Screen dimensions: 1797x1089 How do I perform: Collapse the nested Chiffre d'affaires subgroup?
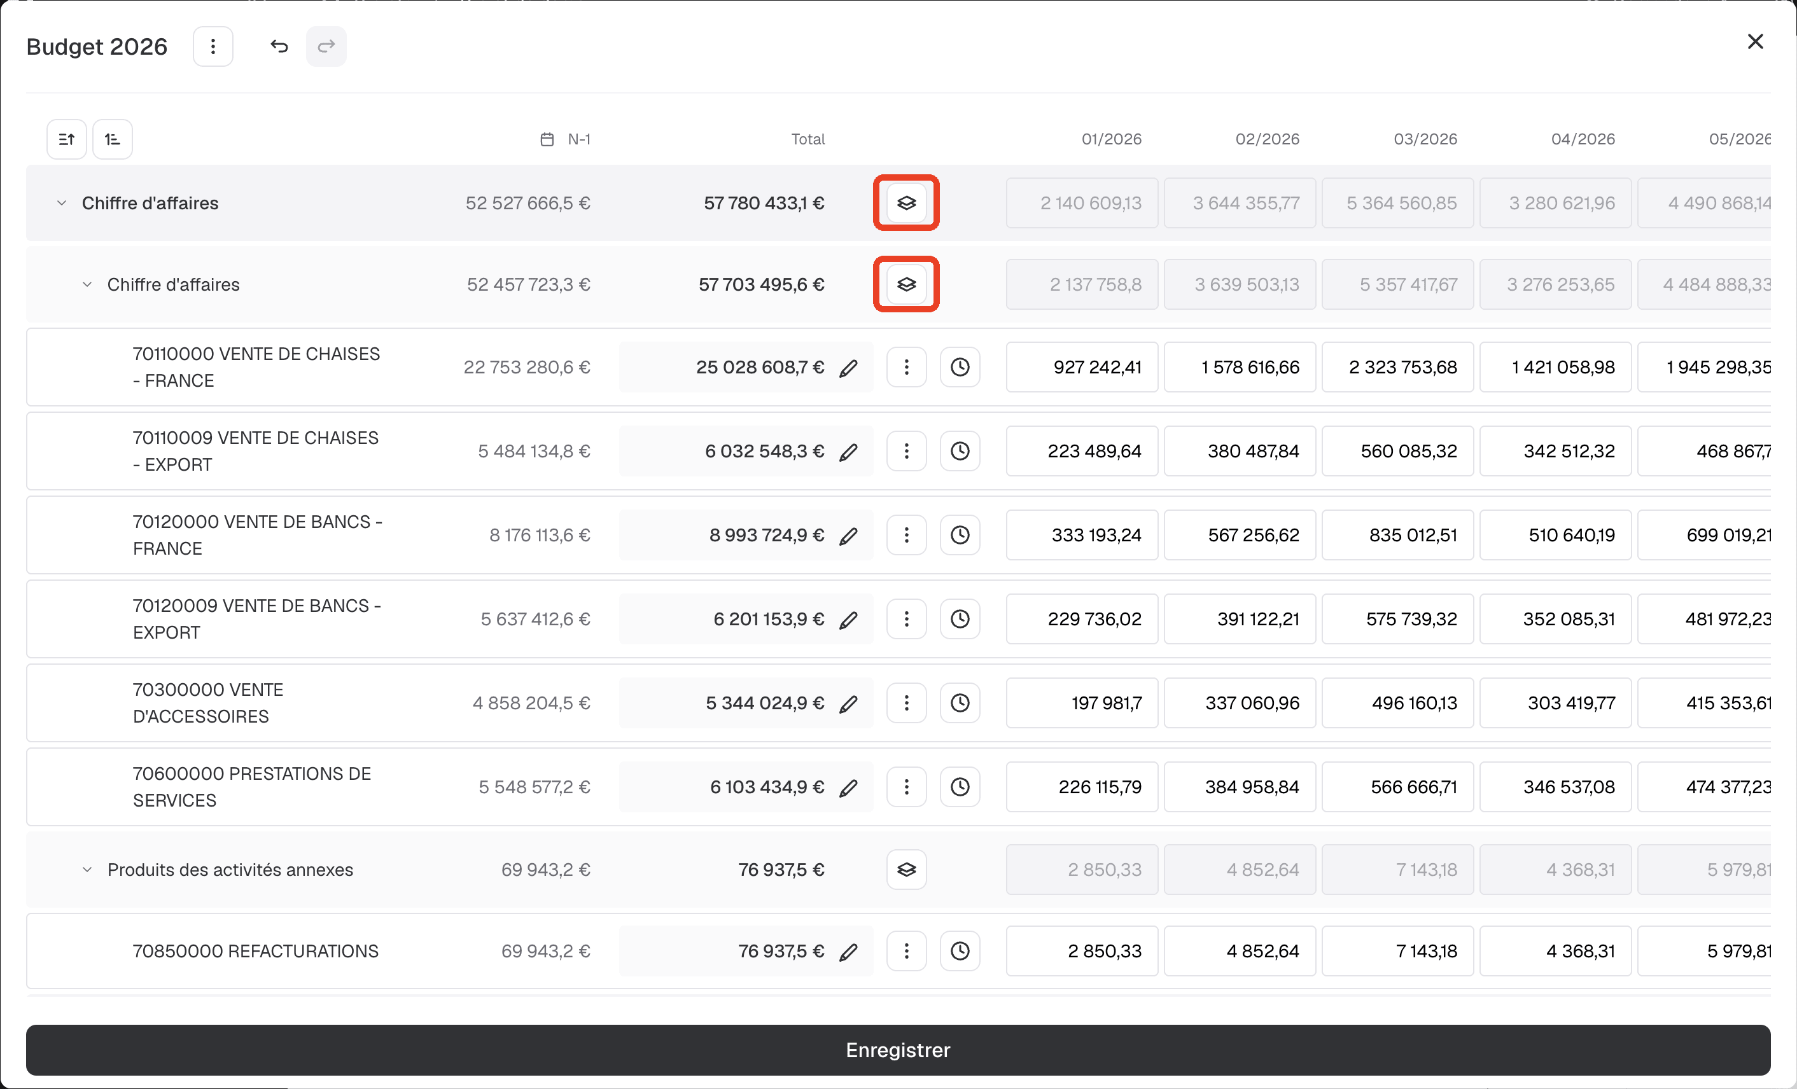[87, 284]
